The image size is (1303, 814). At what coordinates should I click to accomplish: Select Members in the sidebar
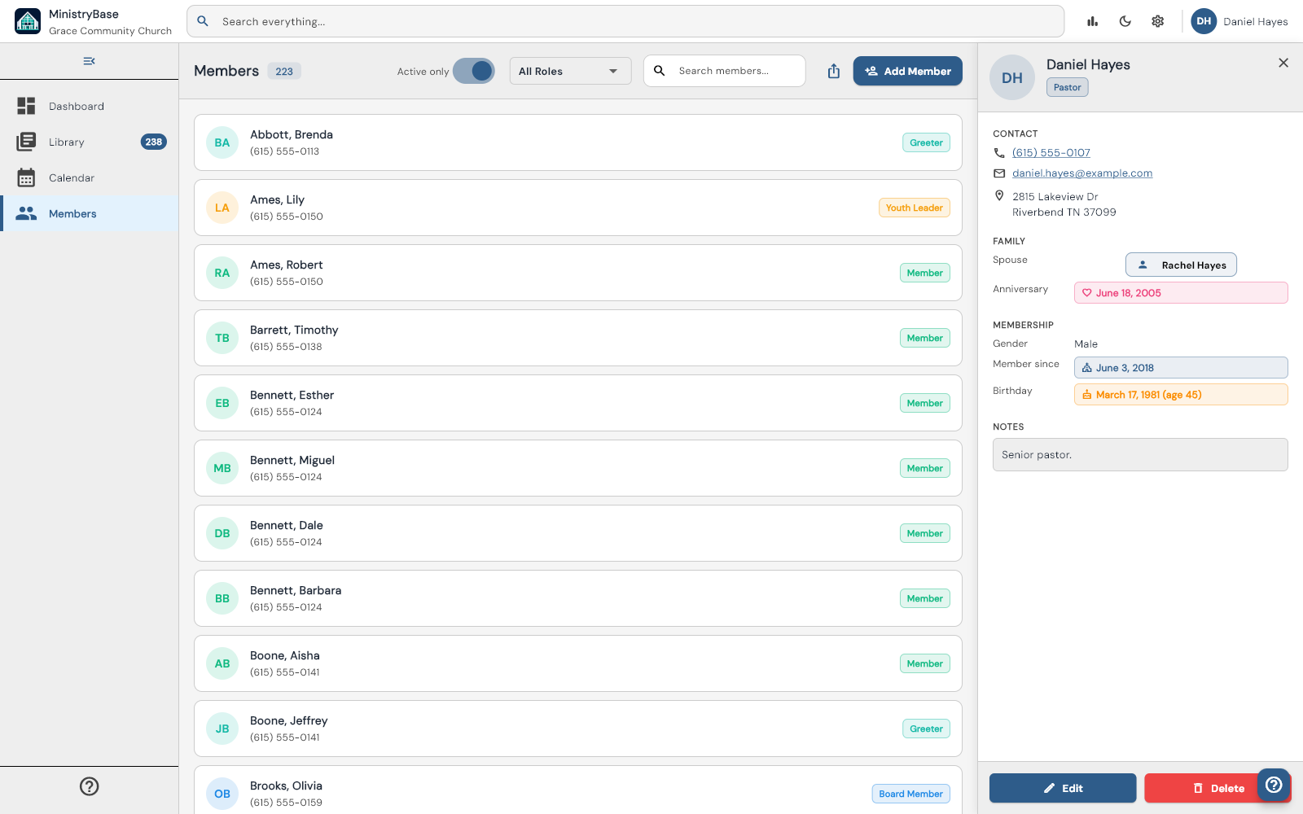[90, 213]
